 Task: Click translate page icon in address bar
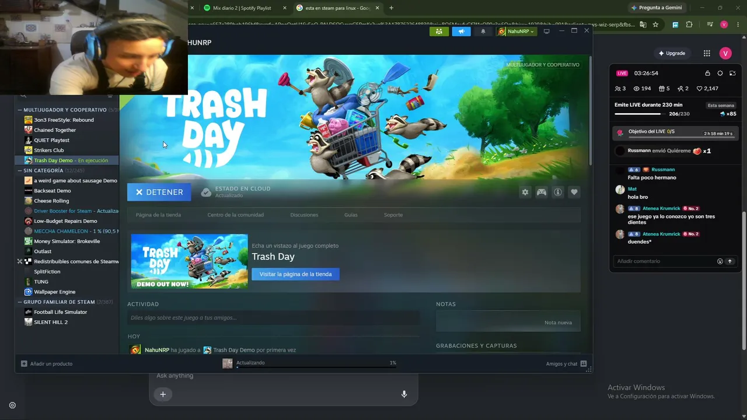point(643,24)
